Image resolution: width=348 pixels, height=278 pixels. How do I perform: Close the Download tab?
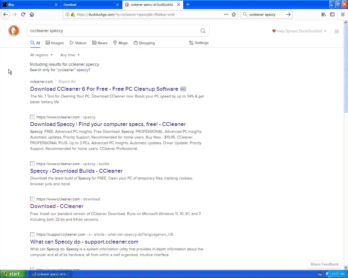click(x=117, y=5)
